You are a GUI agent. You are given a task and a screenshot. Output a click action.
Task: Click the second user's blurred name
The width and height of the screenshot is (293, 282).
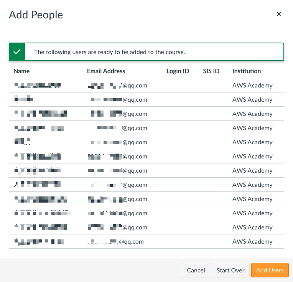click(23, 100)
